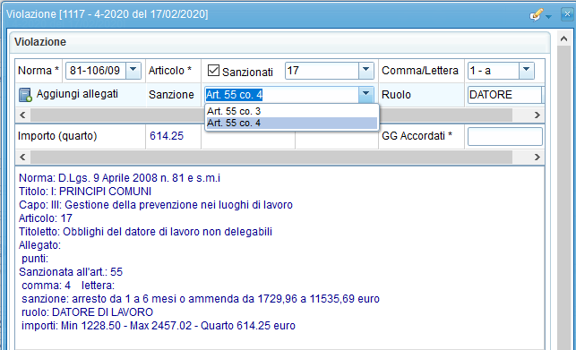The height and width of the screenshot is (350, 576).
Task: Click the Violazione panel header
Action: (x=279, y=42)
